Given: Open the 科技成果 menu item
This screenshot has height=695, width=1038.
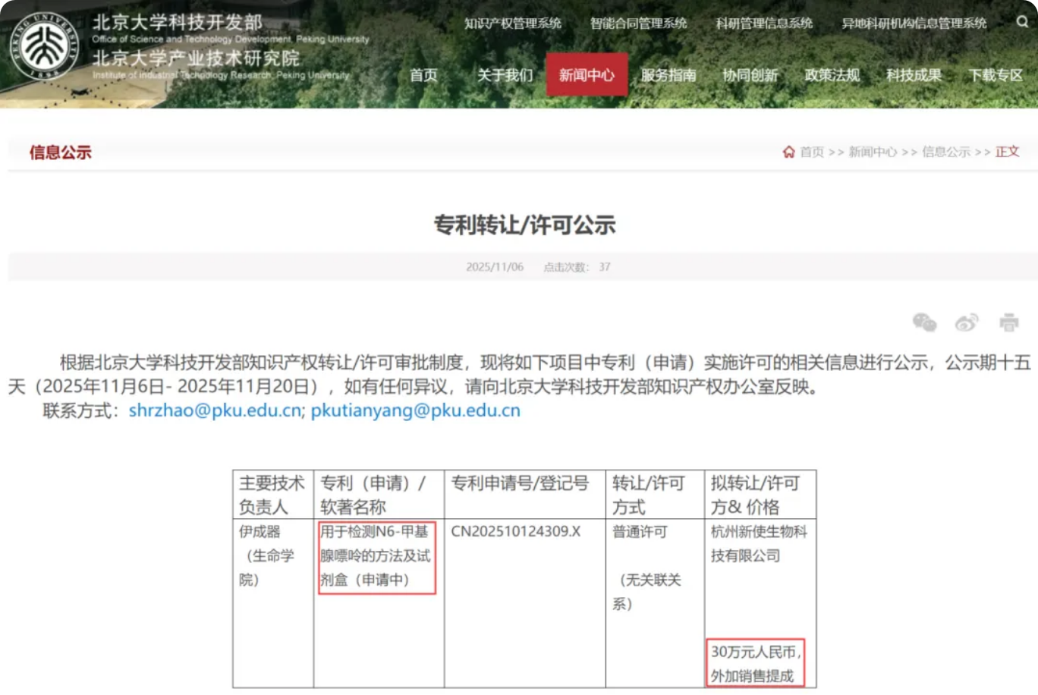Looking at the screenshot, I should tap(914, 75).
